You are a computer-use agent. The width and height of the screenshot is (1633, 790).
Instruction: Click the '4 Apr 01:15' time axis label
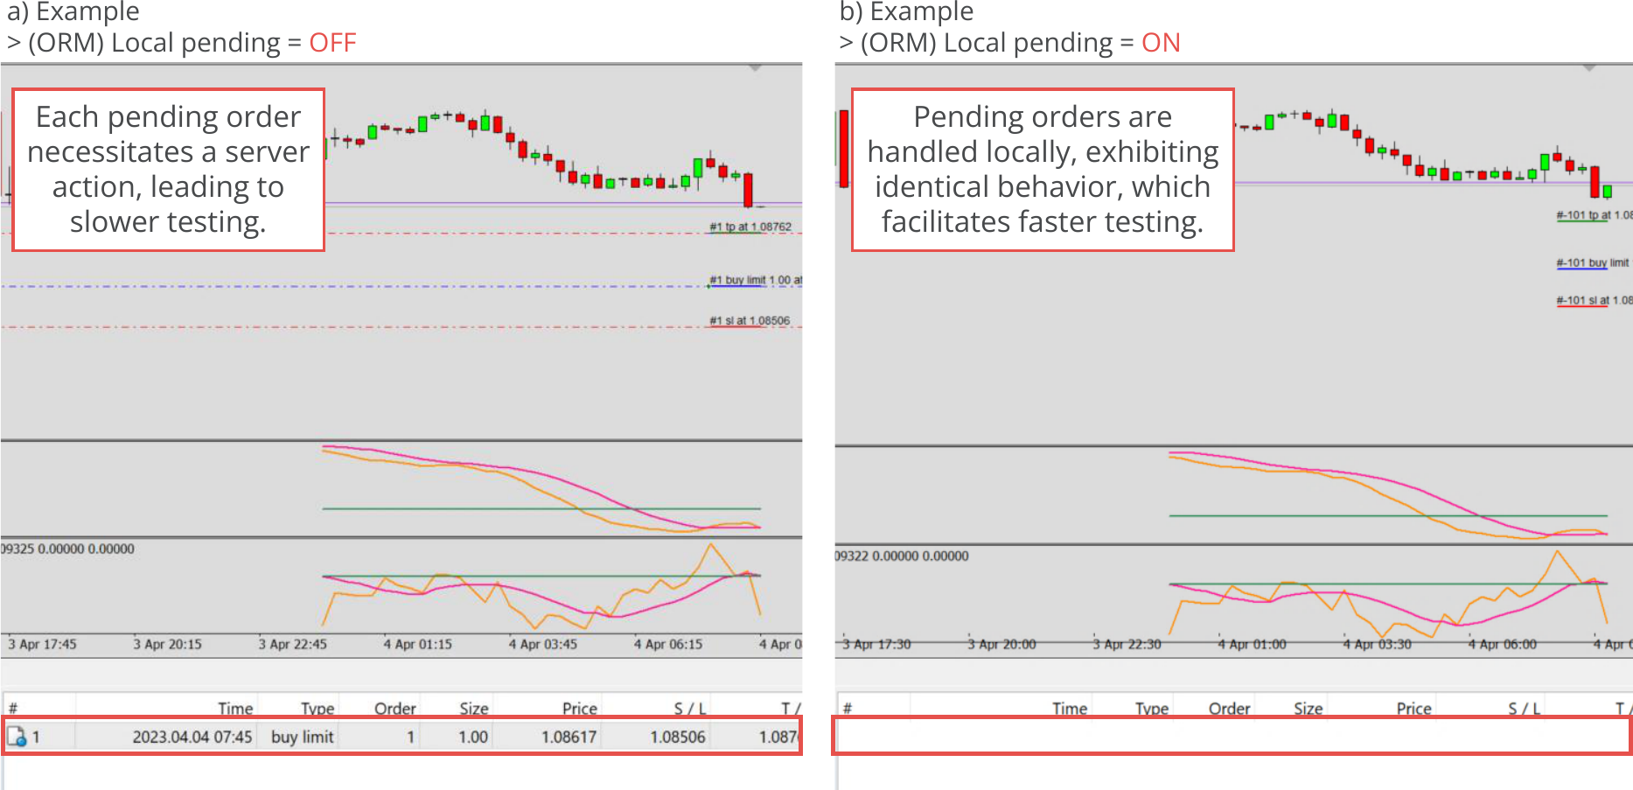coord(417,644)
